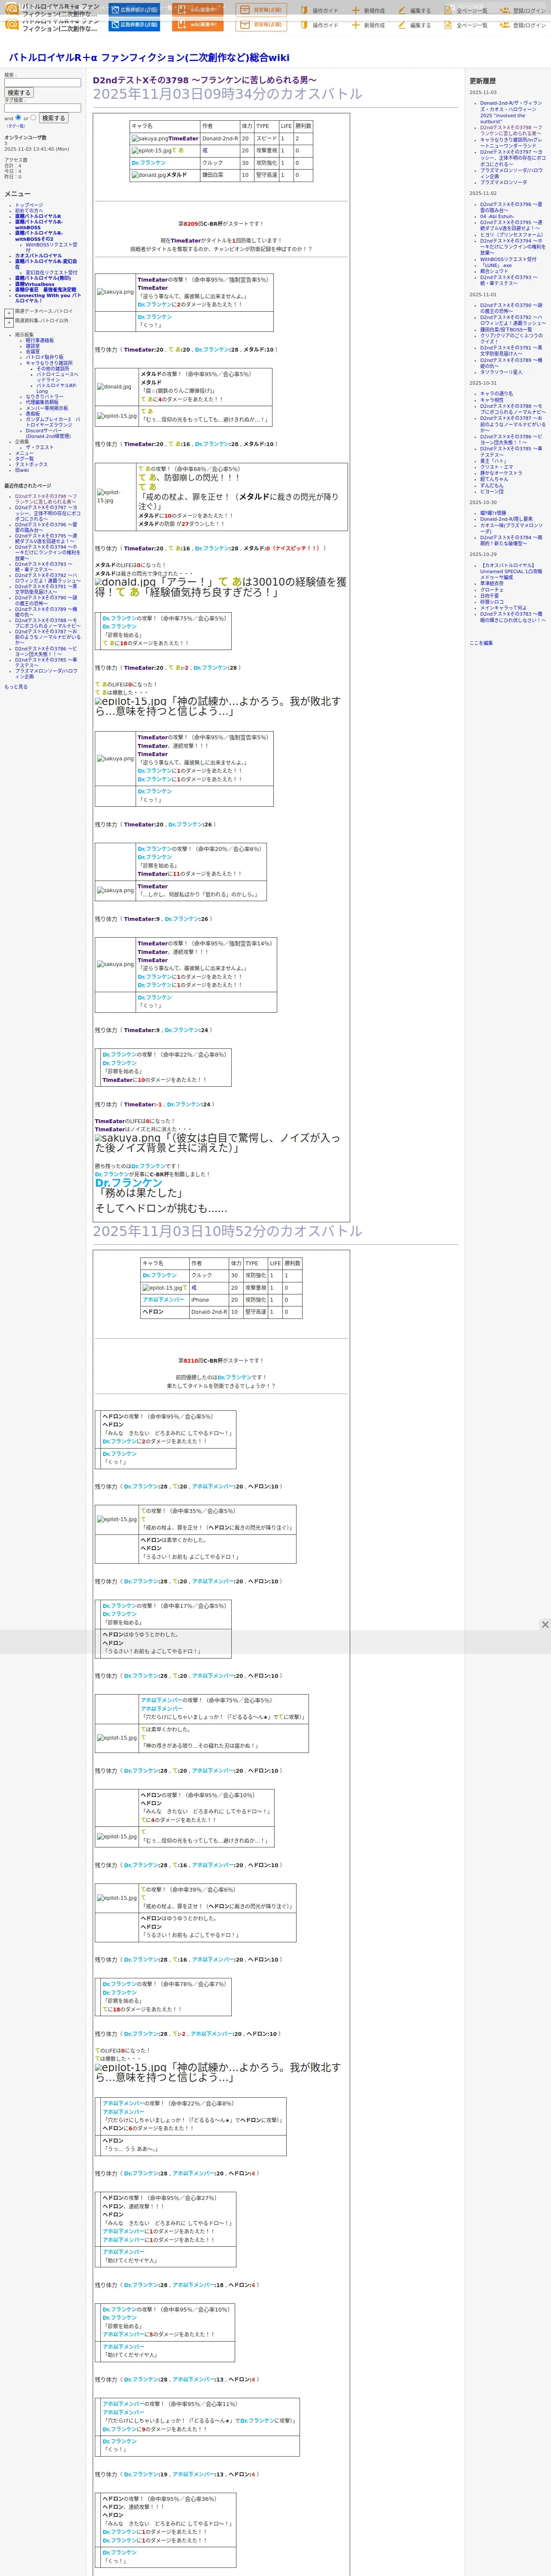Screen dimensions: 551x2576
Task: Open ヒヨリ（プリンセスフォーム） in update history
Action: 512,234
